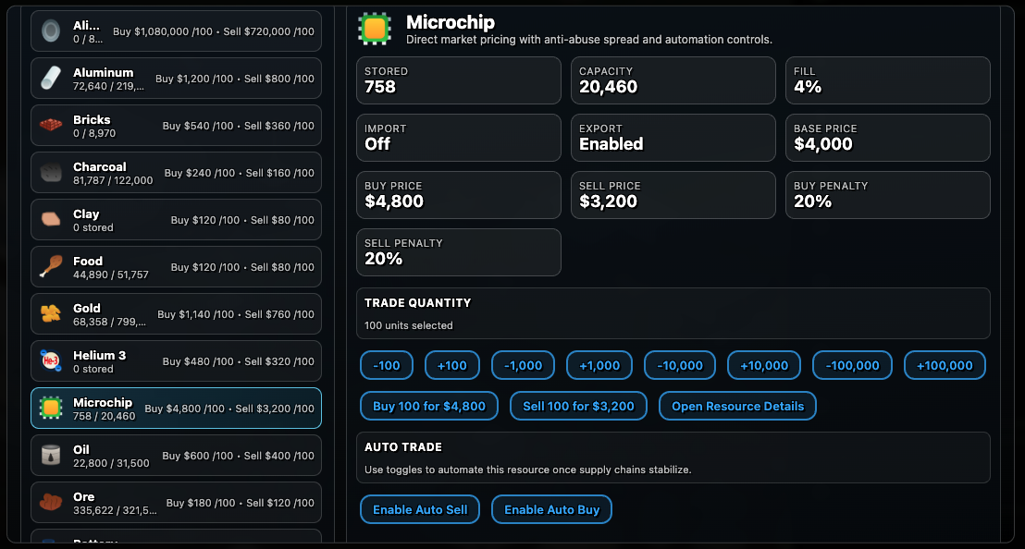Click the Sell Price $3,200 card

point(673,195)
